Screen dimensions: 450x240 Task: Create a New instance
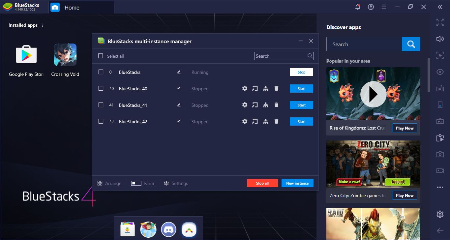(297, 183)
